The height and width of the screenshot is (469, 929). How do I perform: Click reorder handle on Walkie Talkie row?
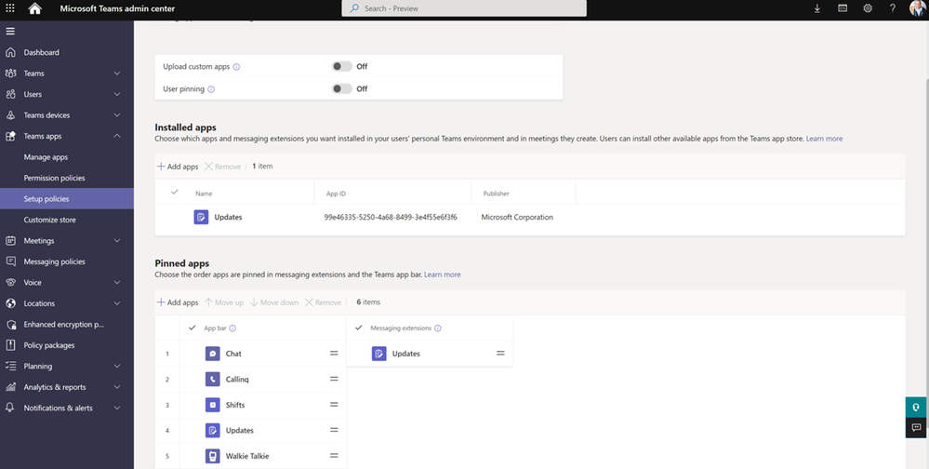[x=334, y=456]
